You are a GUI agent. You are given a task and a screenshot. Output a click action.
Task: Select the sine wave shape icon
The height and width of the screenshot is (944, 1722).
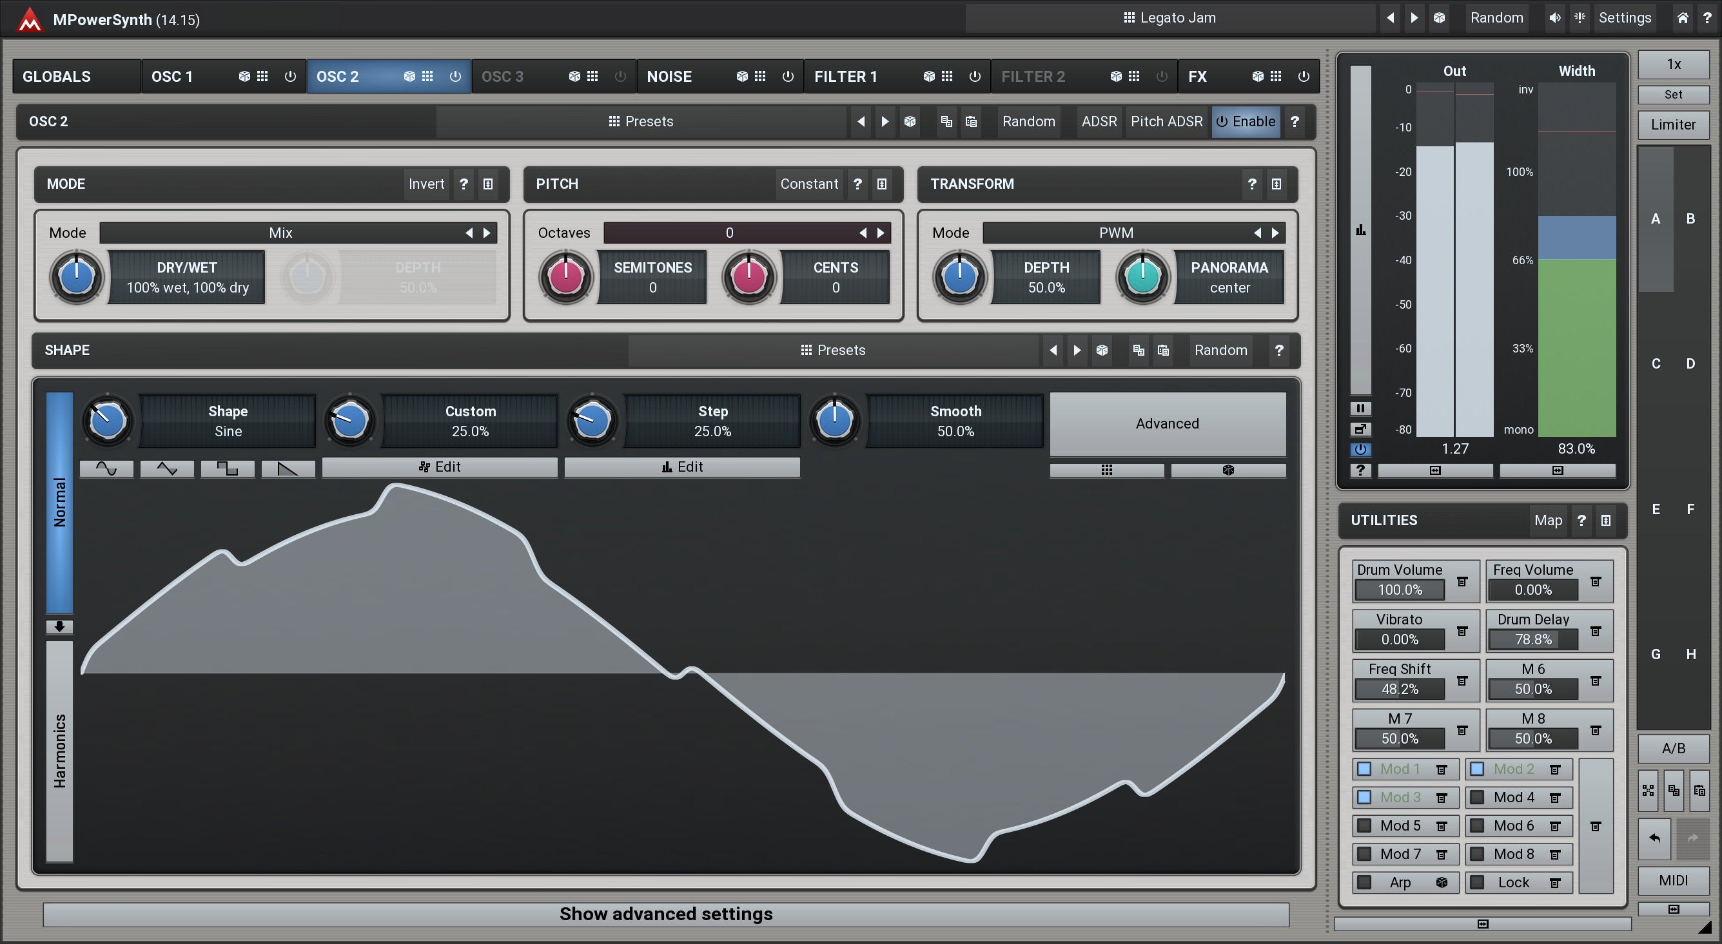106,468
